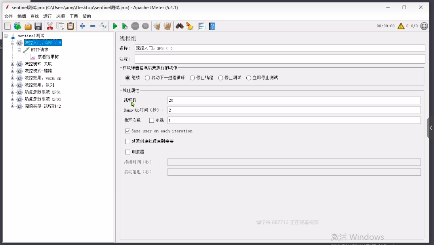
Task: Expand 热点参数限流 QPS1 thread group
Action: click(x=12, y=92)
